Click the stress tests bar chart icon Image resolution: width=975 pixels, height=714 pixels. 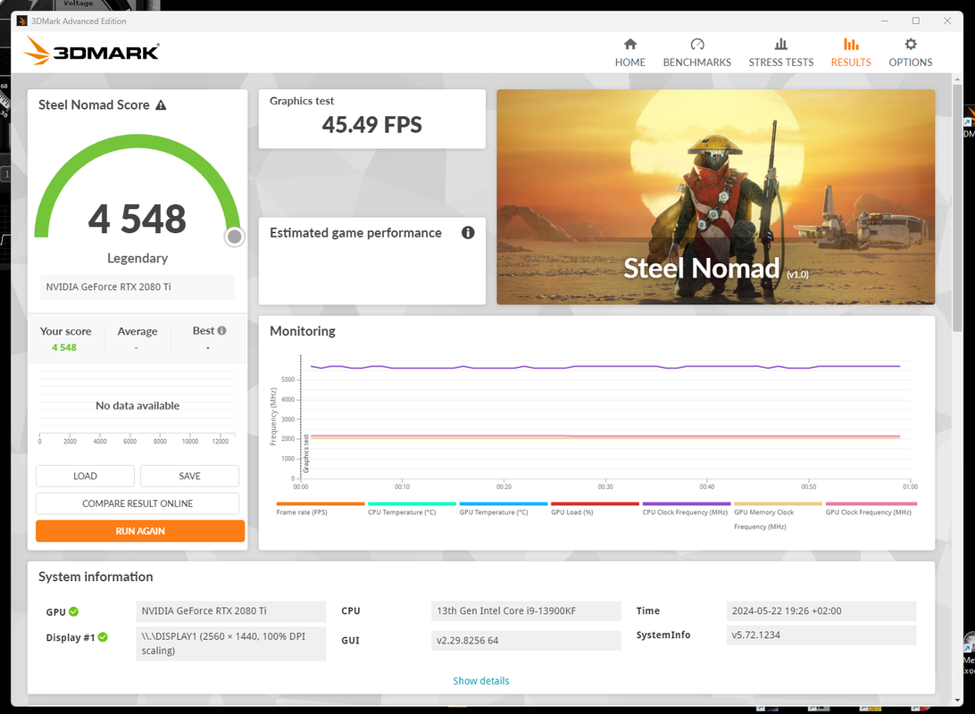click(781, 44)
